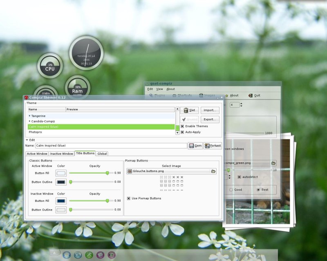Viewport: 327px width, 261px height.
Task: Click the clock desktop widget
Action: click(x=86, y=53)
